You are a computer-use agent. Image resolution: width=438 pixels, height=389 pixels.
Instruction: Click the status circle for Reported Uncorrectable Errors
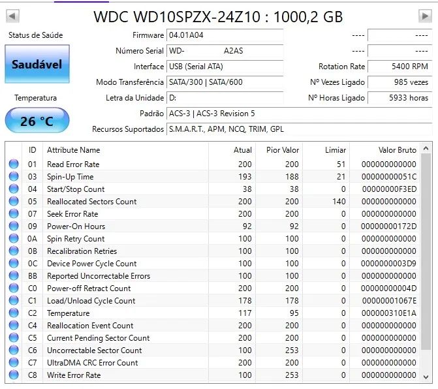pos(14,275)
